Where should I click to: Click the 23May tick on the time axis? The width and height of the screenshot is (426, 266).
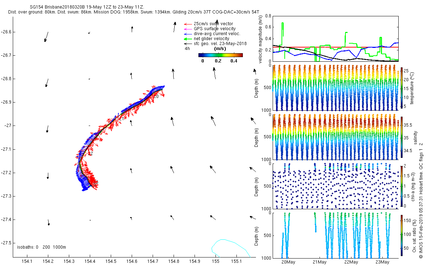(382, 262)
